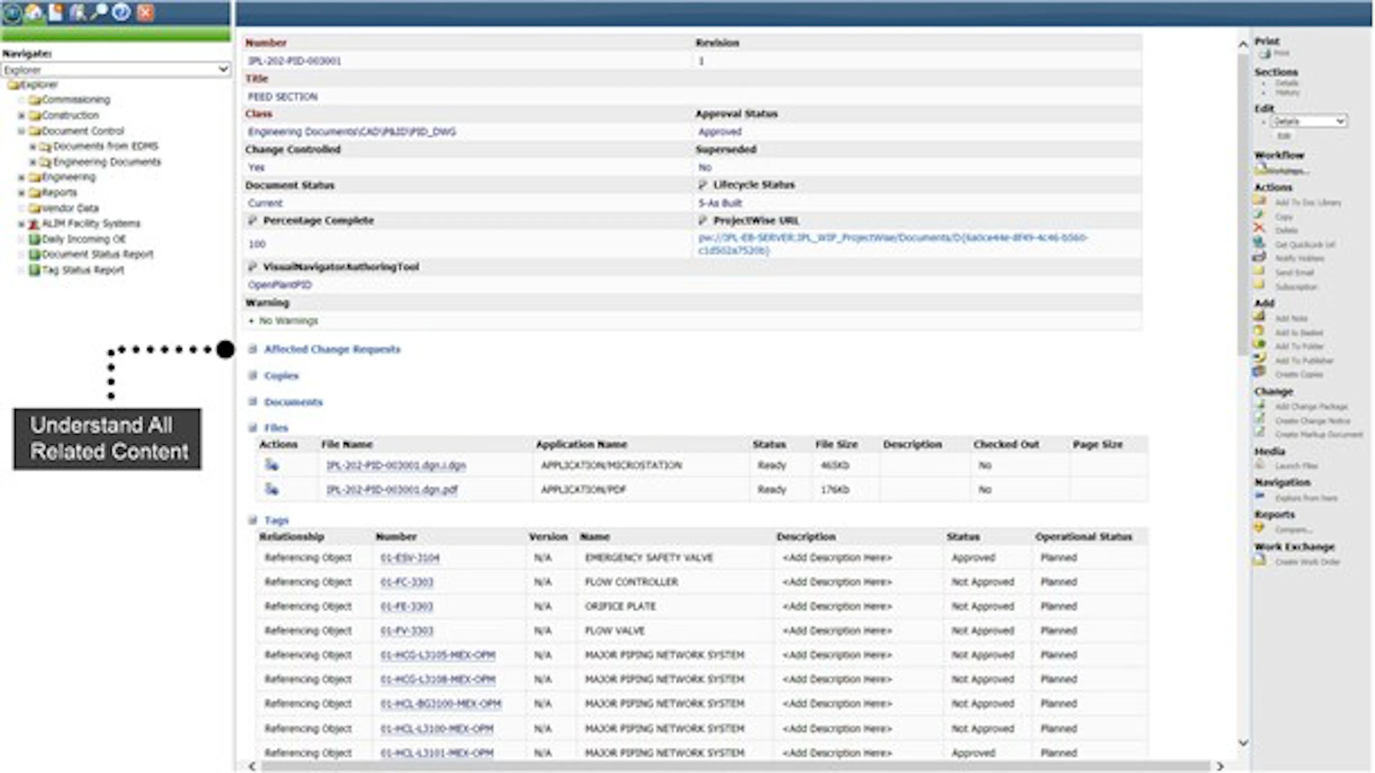Open Help via question mark icon
The width and height of the screenshot is (1375, 773).
[122, 12]
